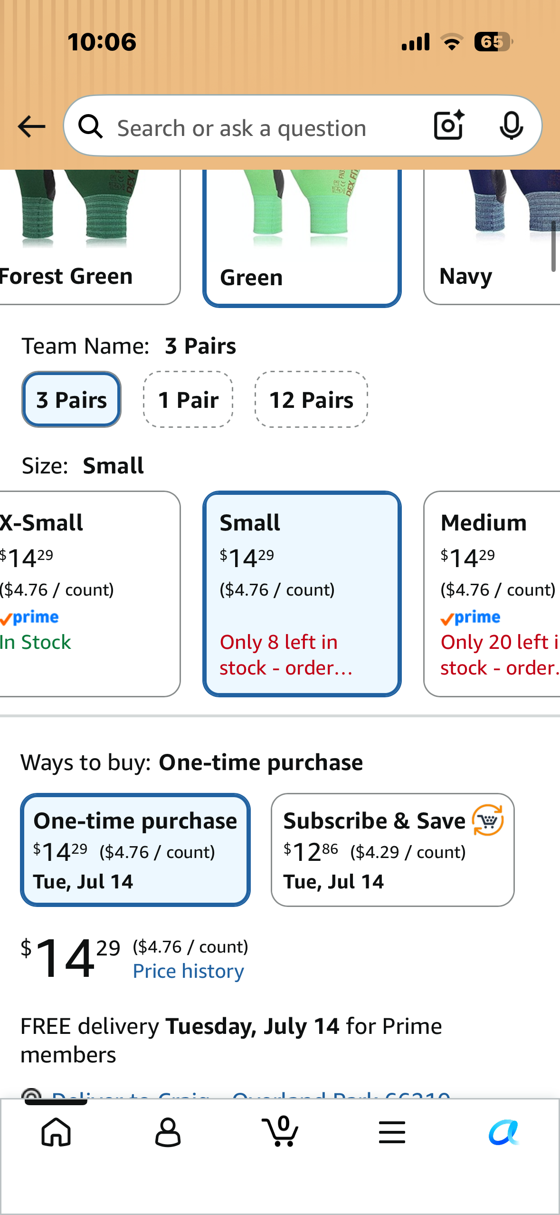Select Navy color swatch

492,237
